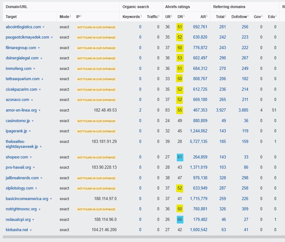Select the blue-highlighted DR value 61

[x=180, y=157]
